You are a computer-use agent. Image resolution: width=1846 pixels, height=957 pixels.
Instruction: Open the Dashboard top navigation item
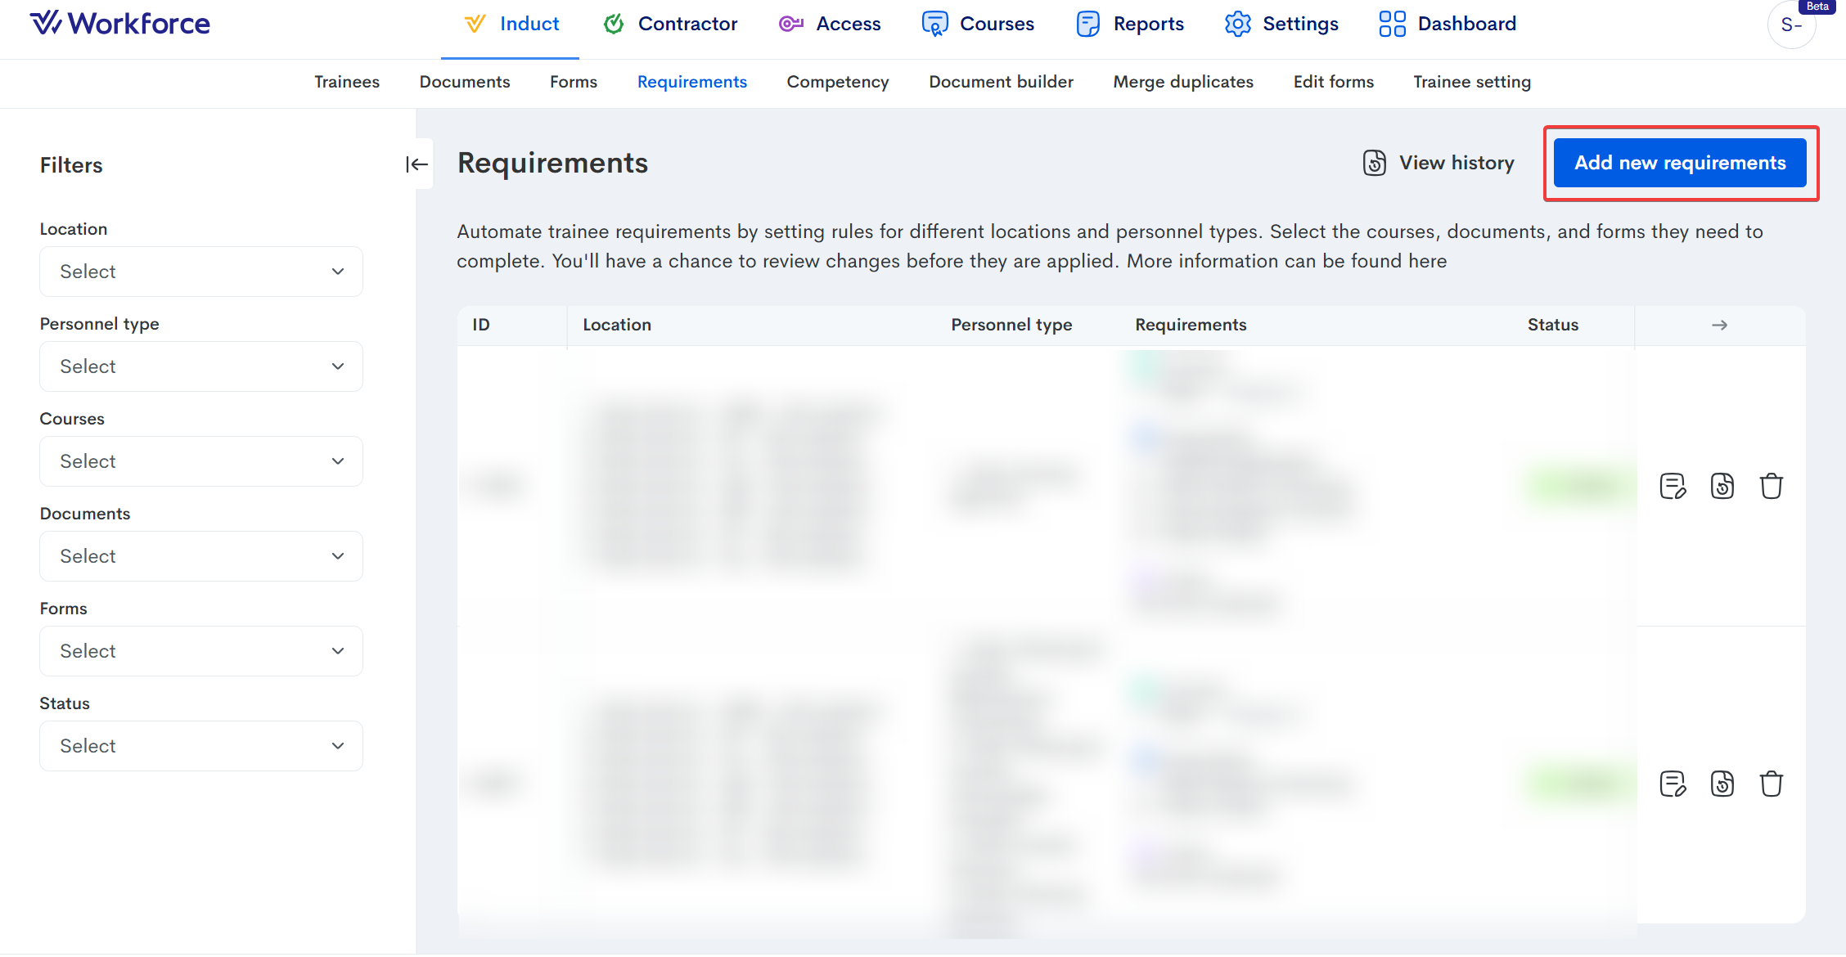[x=1447, y=24]
